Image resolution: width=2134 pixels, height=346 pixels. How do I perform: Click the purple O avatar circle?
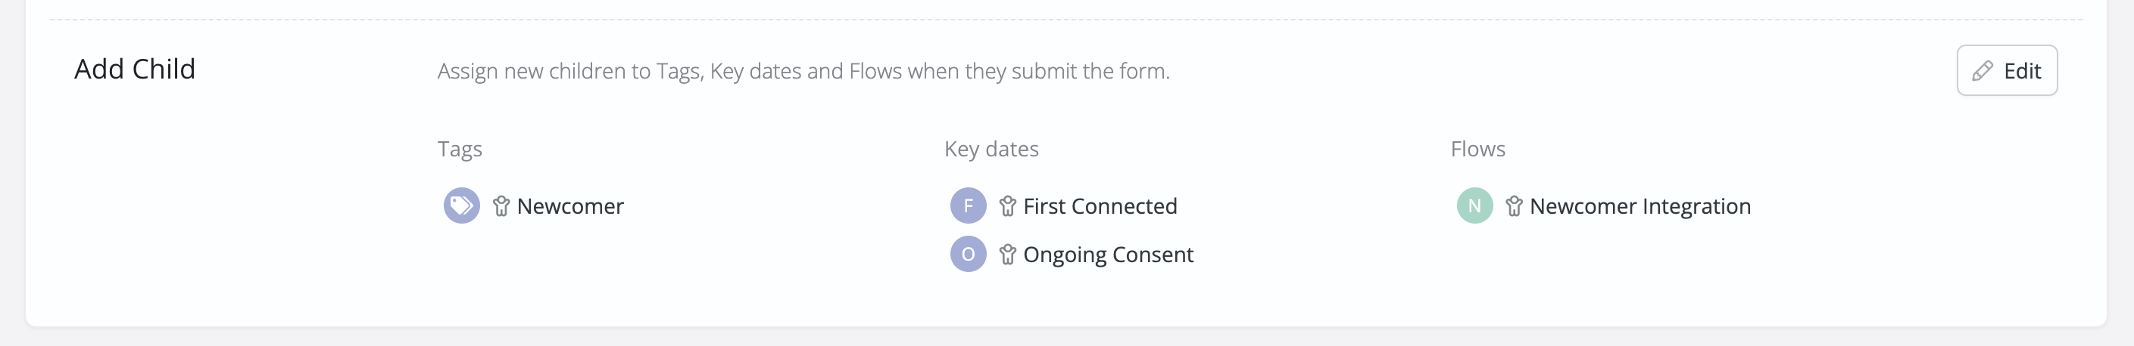point(968,255)
